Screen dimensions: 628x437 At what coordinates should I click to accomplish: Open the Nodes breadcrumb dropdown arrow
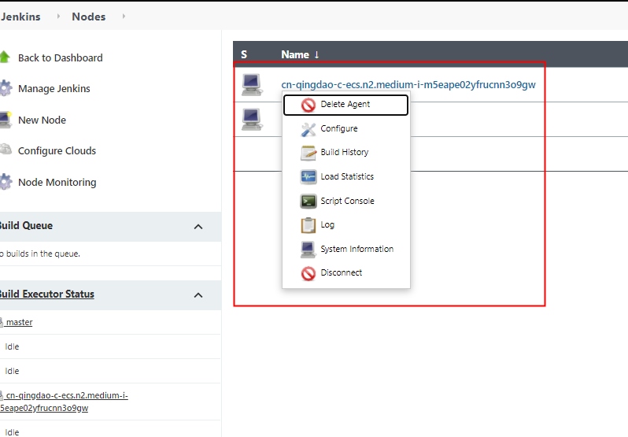tap(124, 16)
